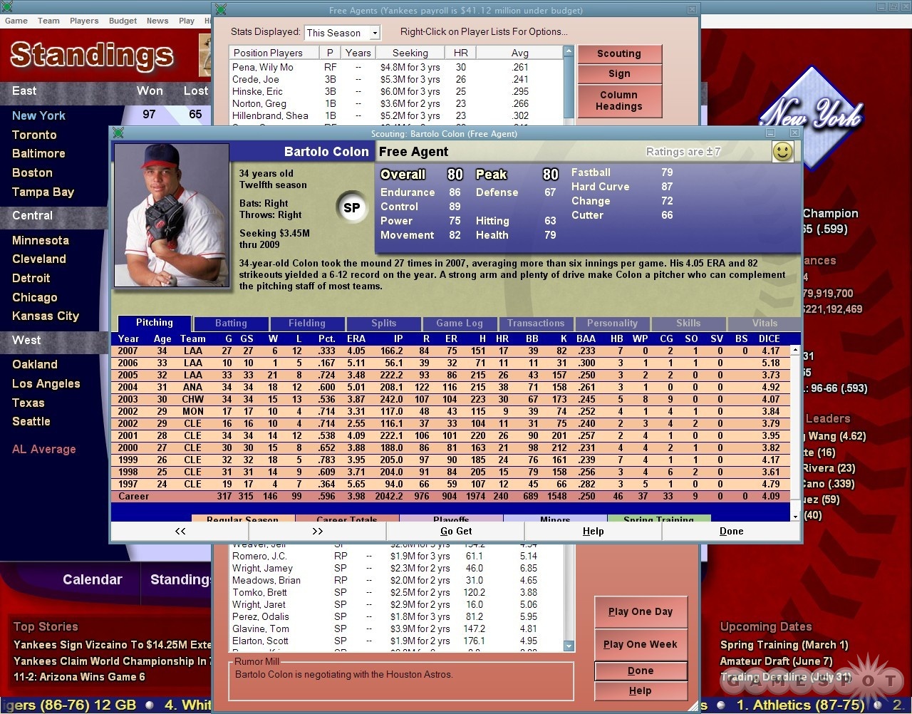Open the Transactions tab for Colon

click(536, 324)
